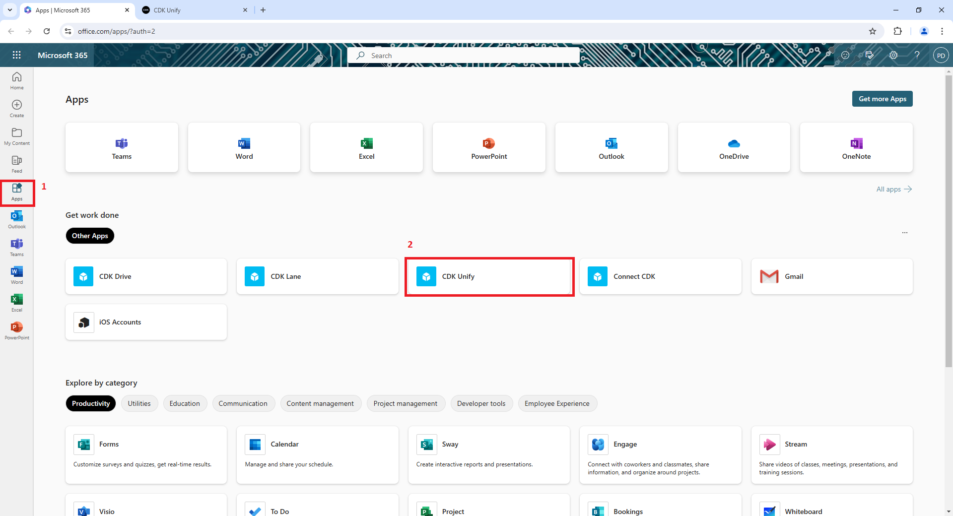Select the Other Apps filter pill

[x=90, y=236]
